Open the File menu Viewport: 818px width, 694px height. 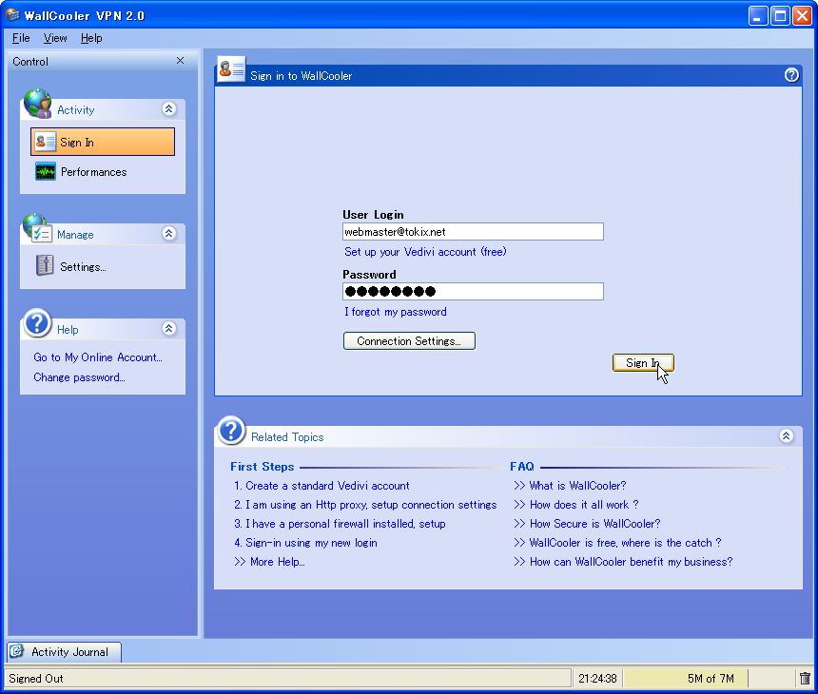(21, 38)
